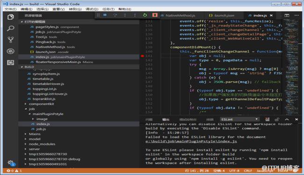
Task: Open the 编辑(E) menu
Action: (27, 9)
